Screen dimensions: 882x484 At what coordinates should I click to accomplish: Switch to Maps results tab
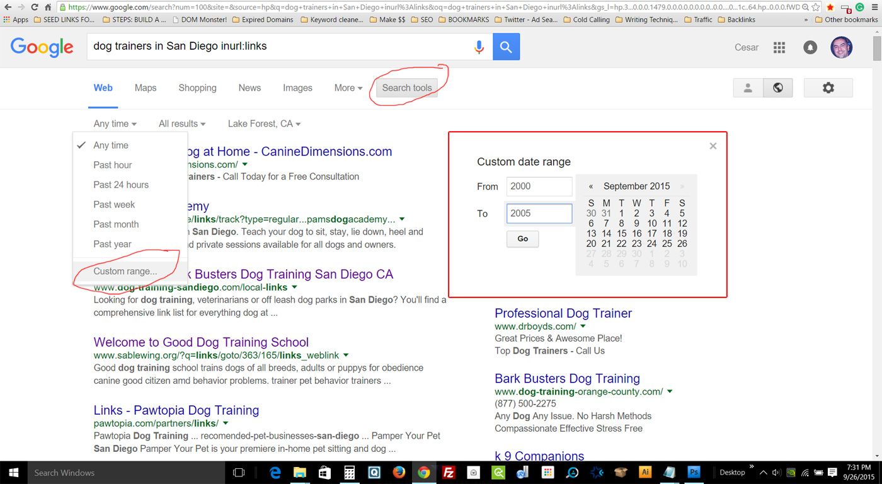pos(146,88)
